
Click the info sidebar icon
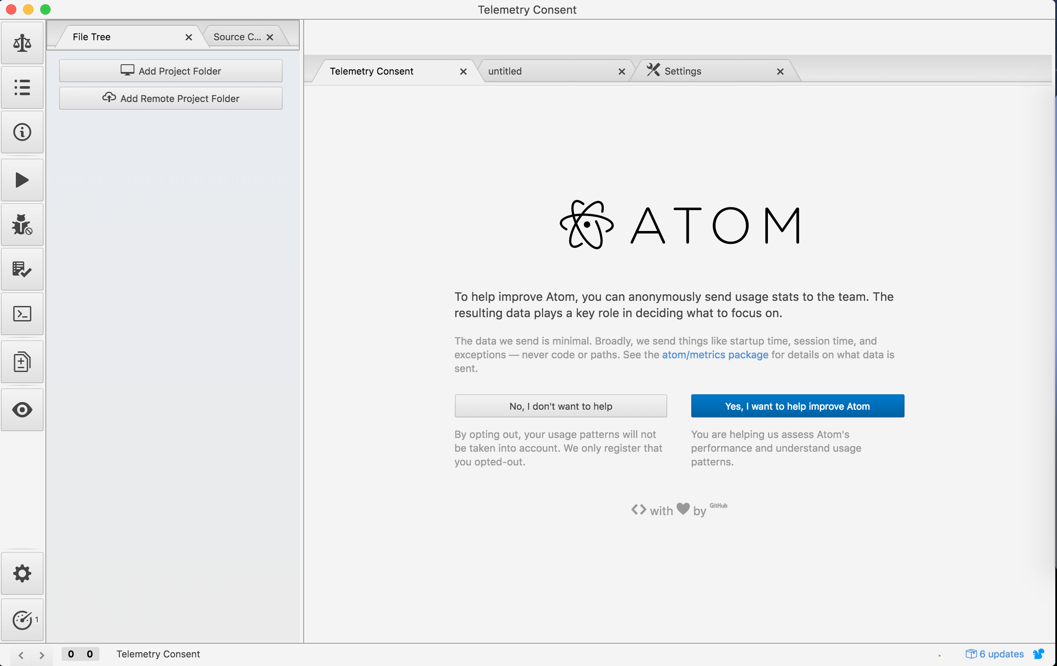(22, 132)
